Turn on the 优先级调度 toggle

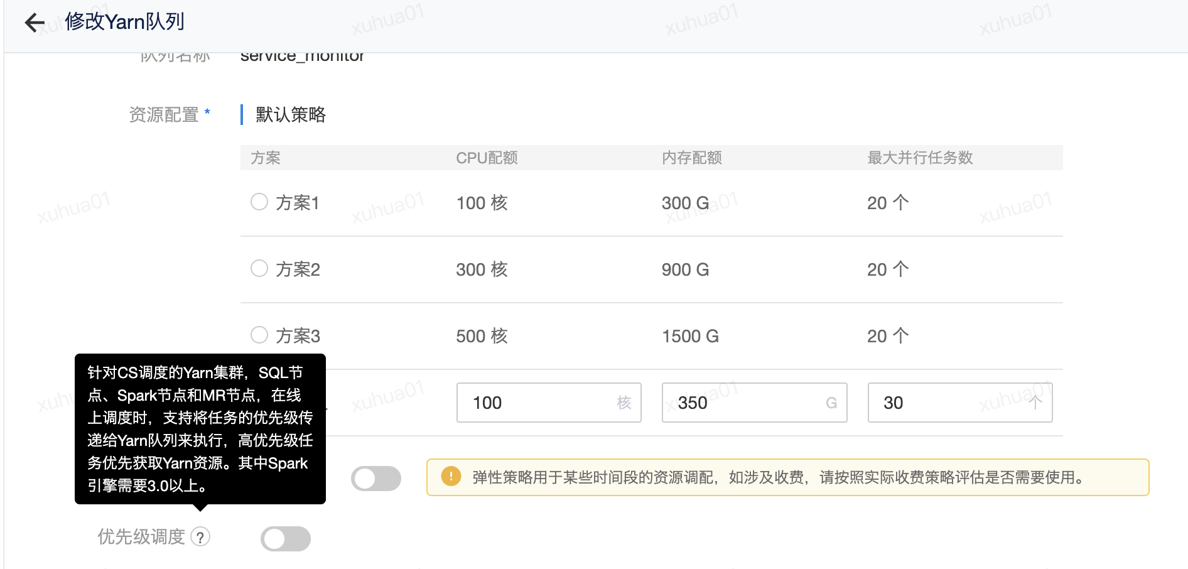[286, 539]
